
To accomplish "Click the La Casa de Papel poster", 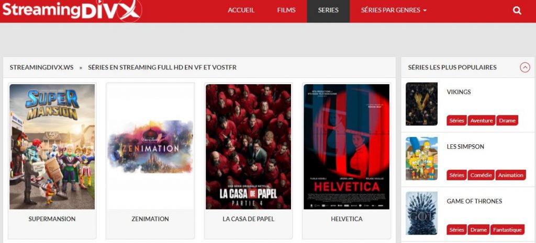I will pos(248,146).
